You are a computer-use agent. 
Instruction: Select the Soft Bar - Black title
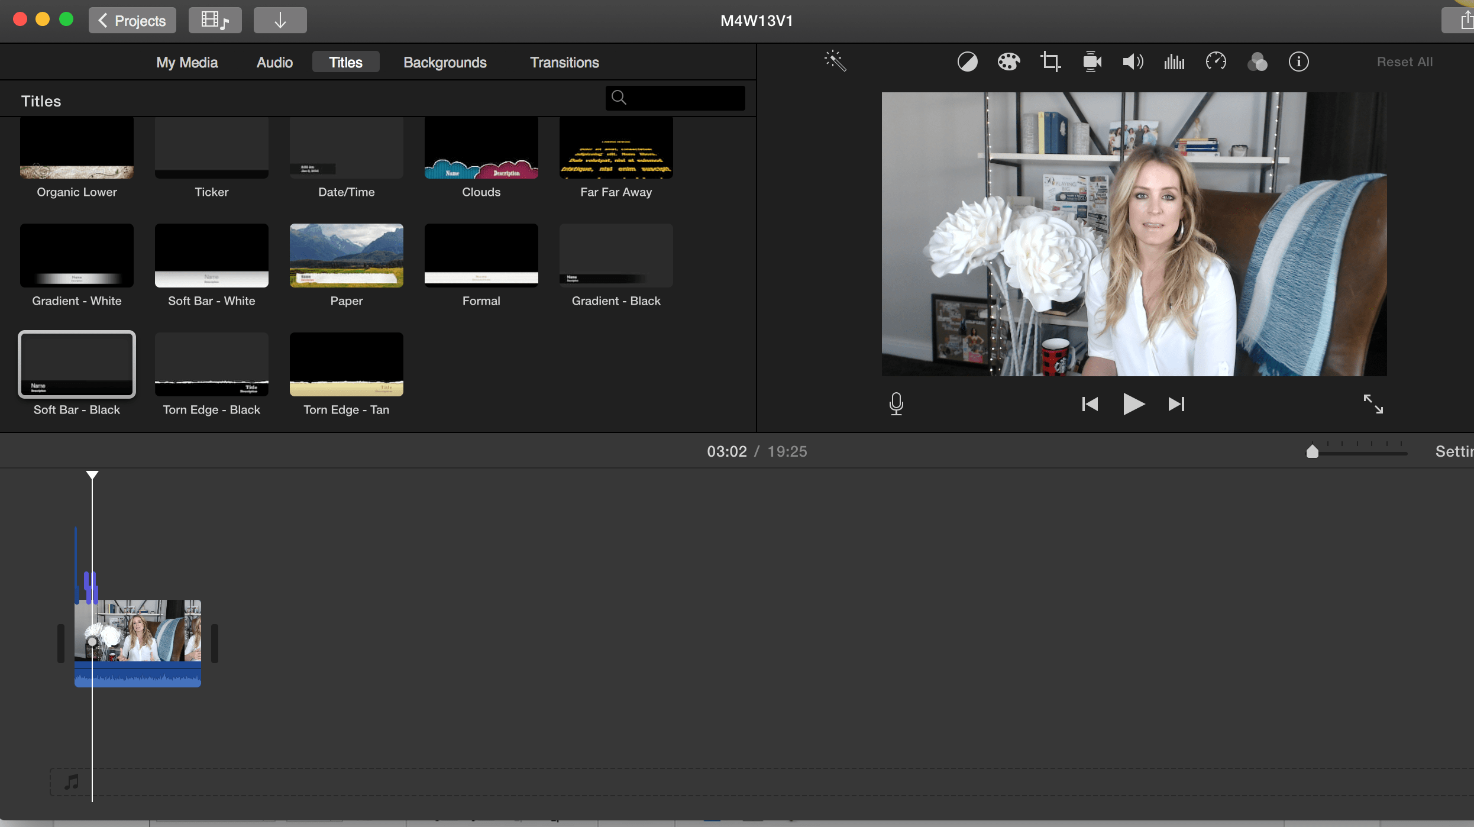[x=76, y=364]
